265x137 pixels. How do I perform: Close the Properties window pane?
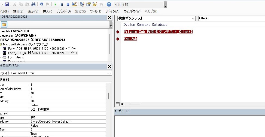[x=109, y=66]
